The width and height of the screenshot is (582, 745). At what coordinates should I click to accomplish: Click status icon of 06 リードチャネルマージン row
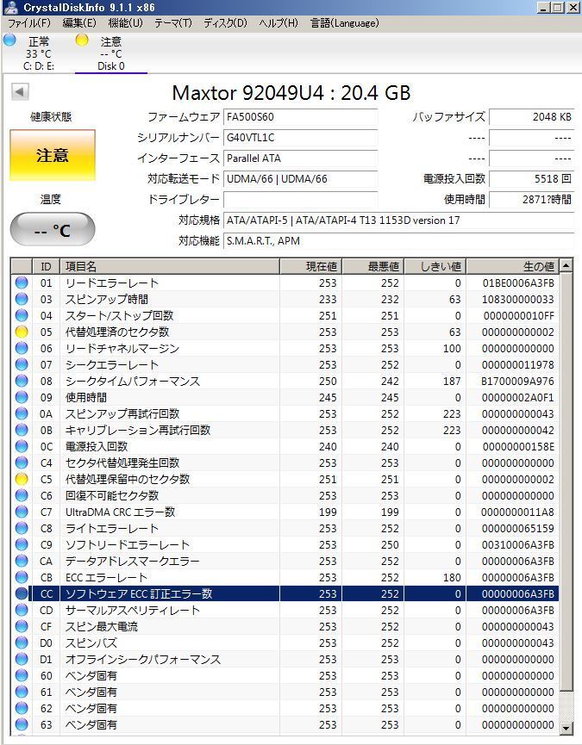[x=22, y=348]
